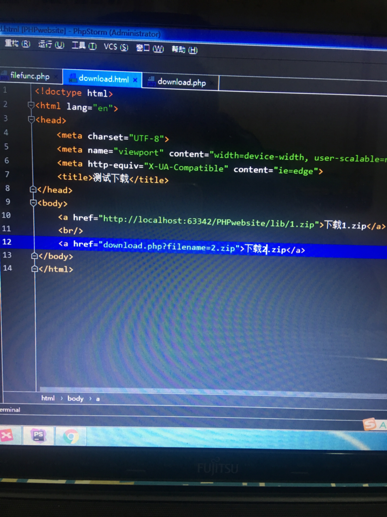This screenshot has width=387, height=517.
Task: Click the download.php file type icon
Action: pos(151,81)
